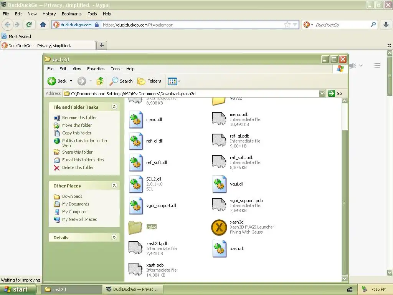Select ref_soft.pdb file icon
Screen dimensions: 393x295
(219, 162)
